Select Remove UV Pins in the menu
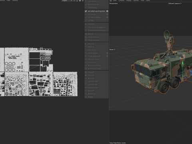 96,4
